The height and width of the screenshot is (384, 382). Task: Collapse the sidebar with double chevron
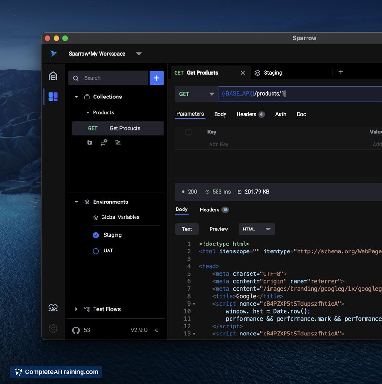[x=157, y=330]
